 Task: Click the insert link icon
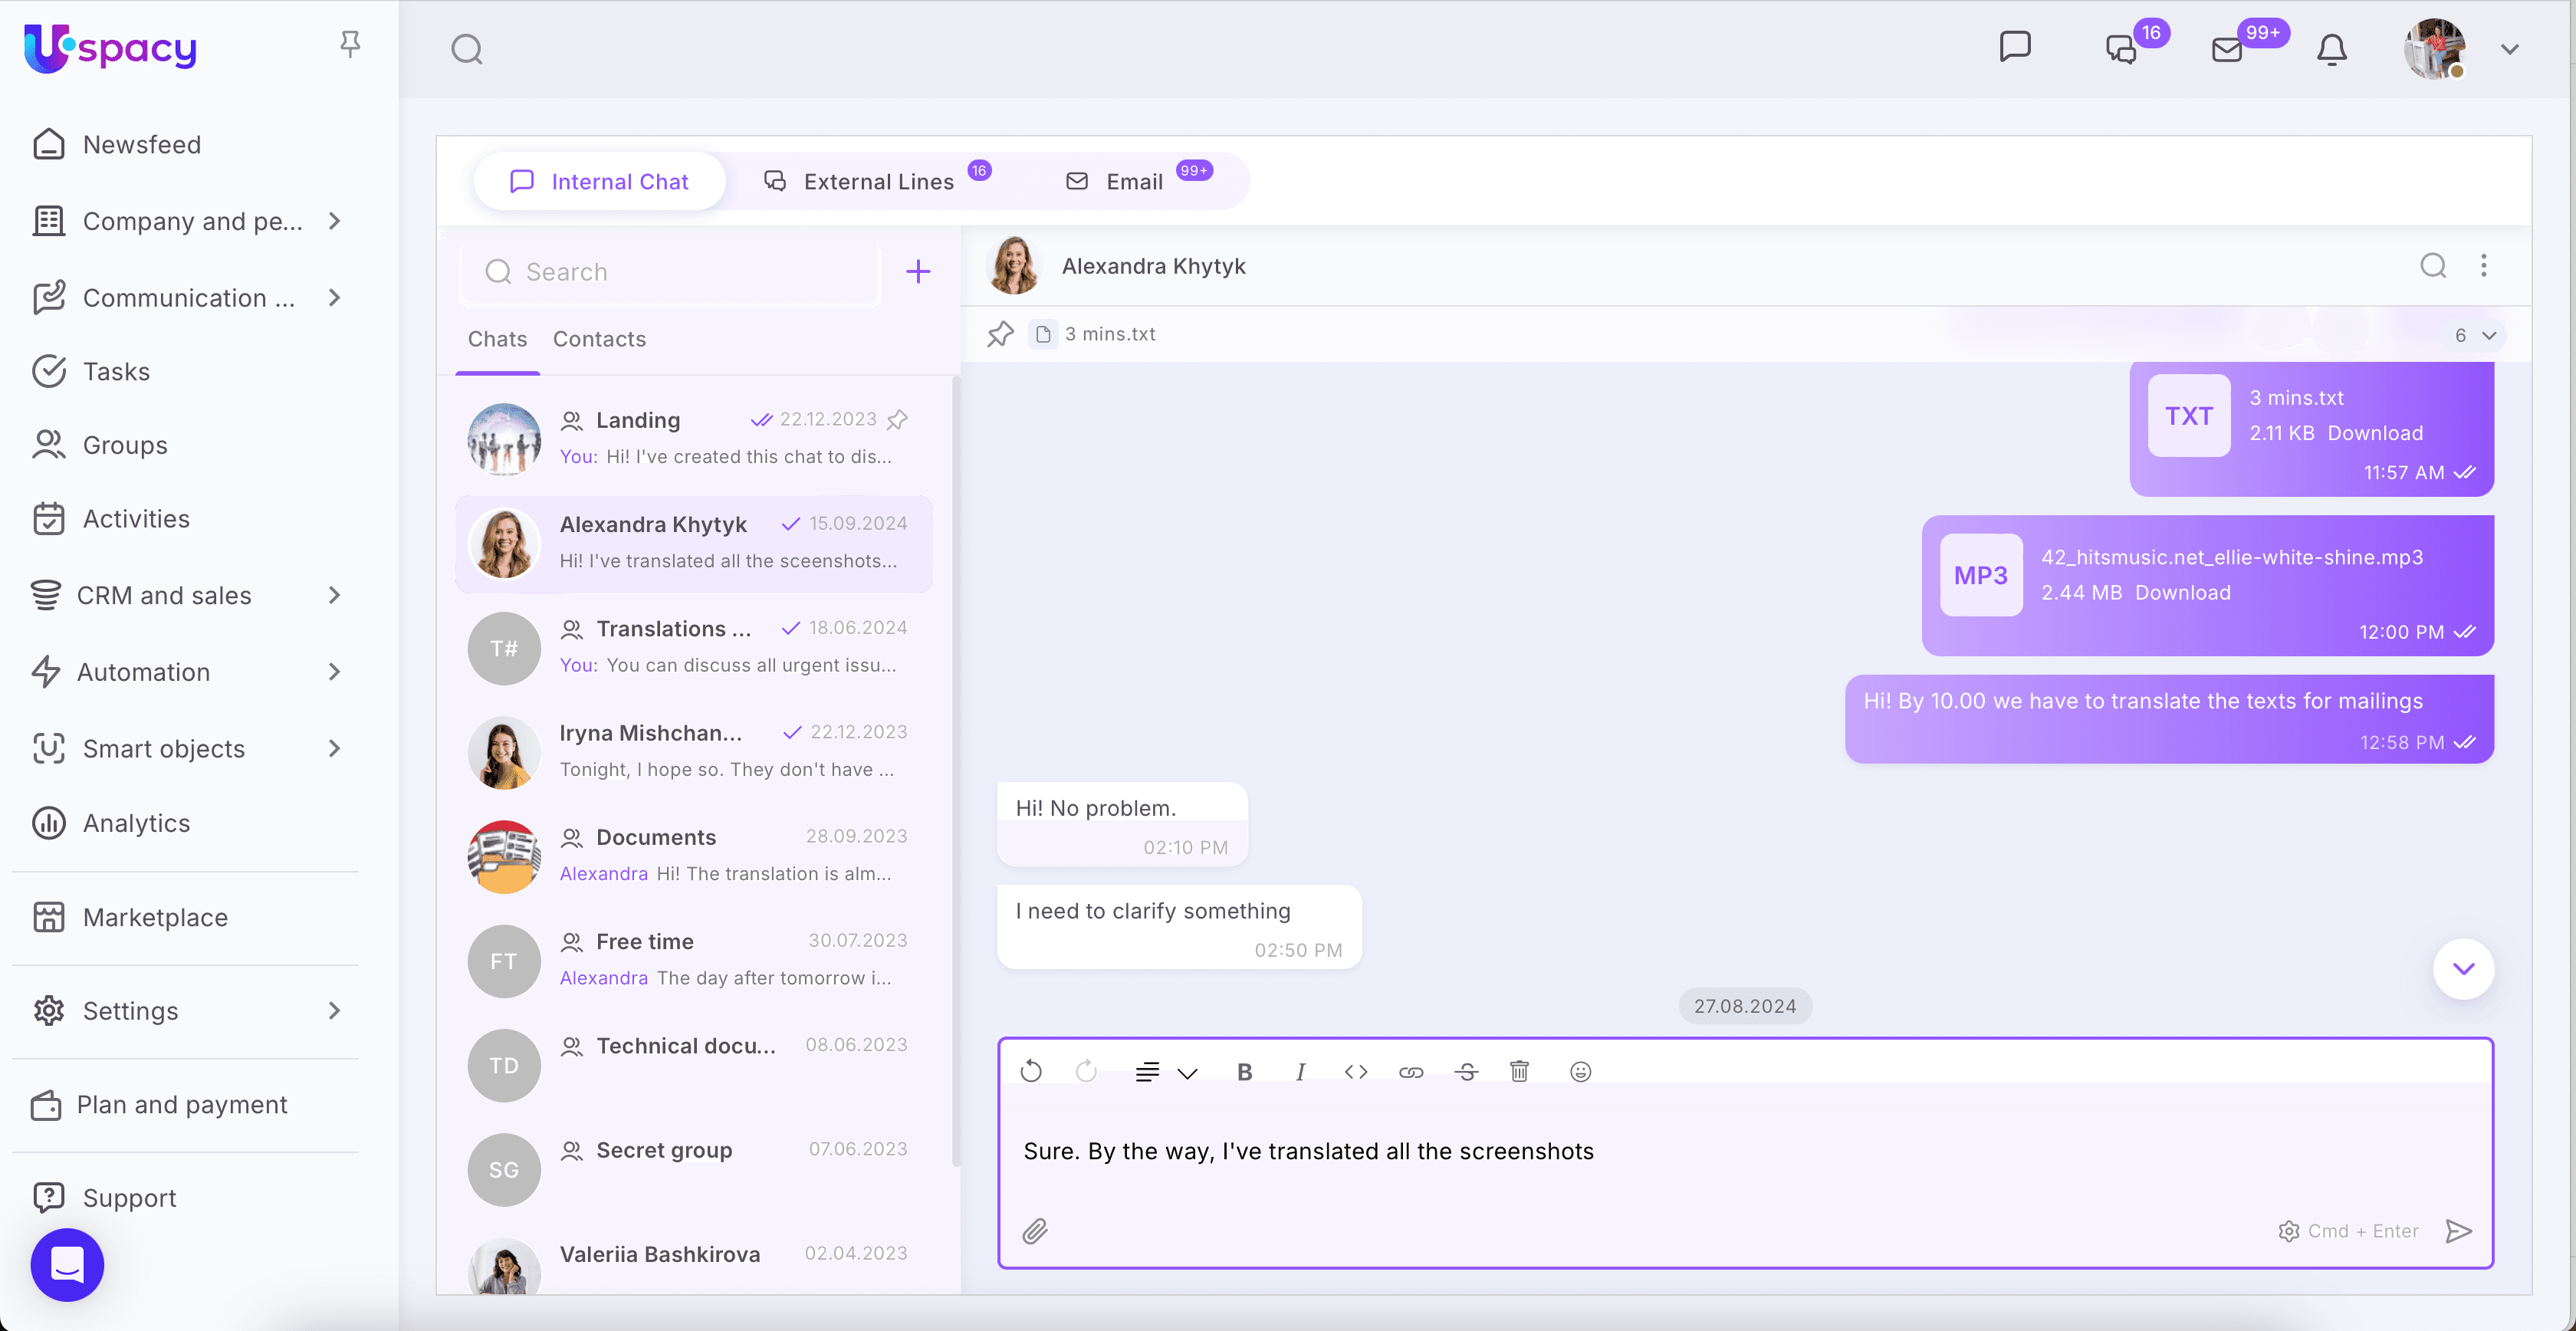pyautogui.click(x=1411, y=1072)
